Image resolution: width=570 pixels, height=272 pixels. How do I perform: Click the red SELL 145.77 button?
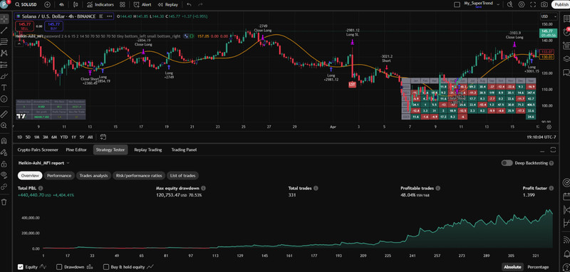click(x=25, y=26)
